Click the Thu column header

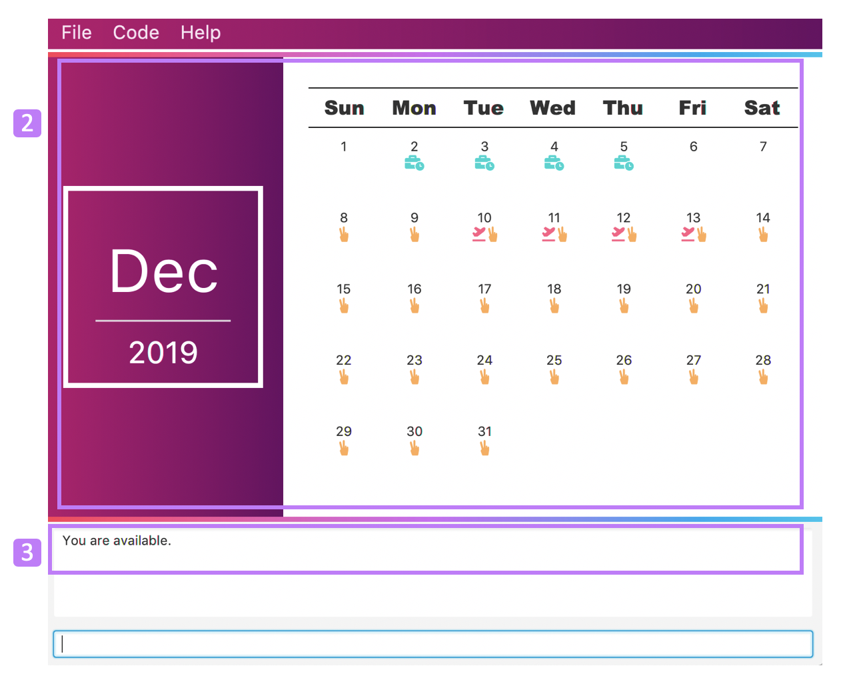623,108
